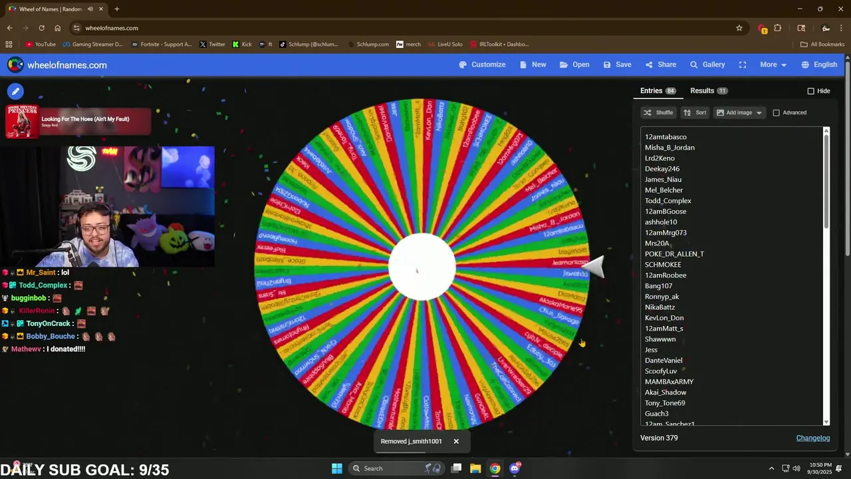Open the Twitter bookmark
851x479 pixels.
(x=212, y=45)
